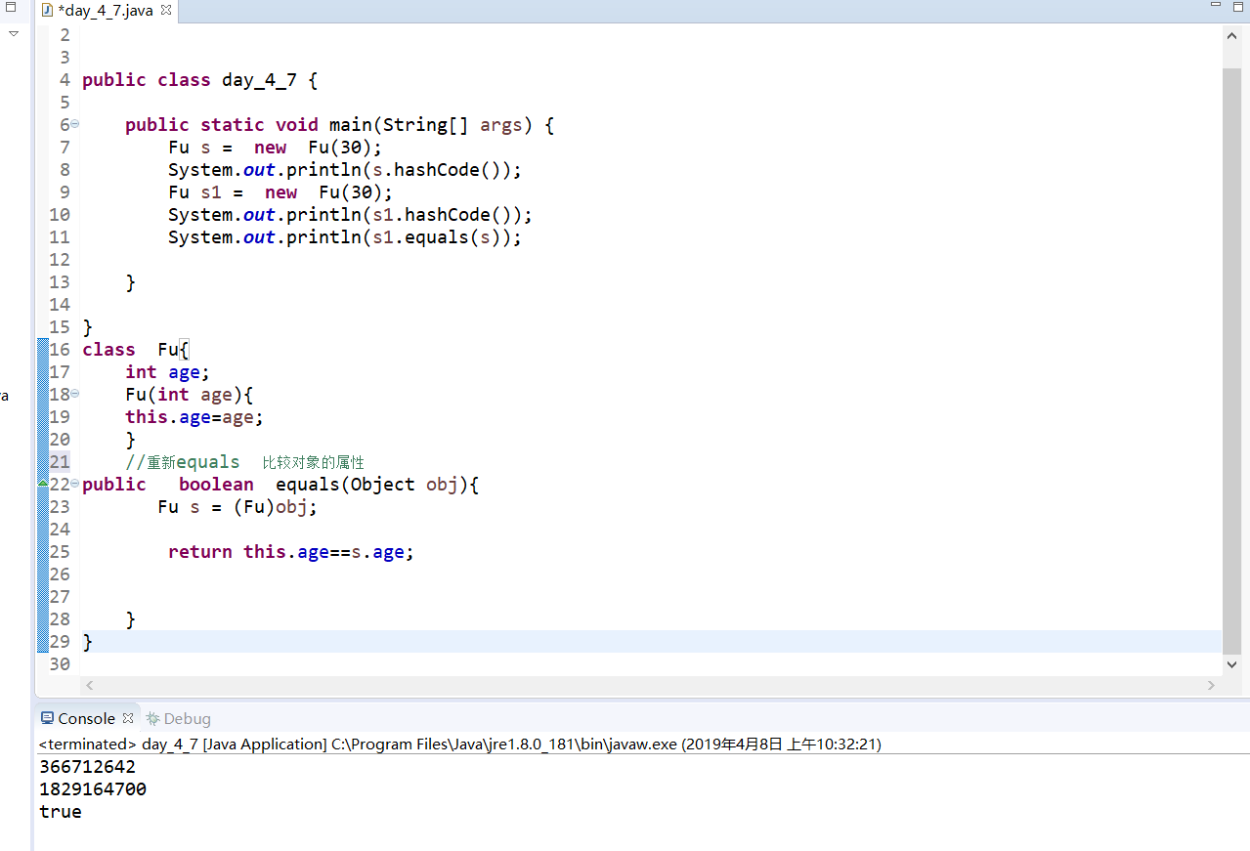Click the 'equals(Object obj){' method signature
The image size is (1250, 851).
pyautogui.click(x=377, y=485)
